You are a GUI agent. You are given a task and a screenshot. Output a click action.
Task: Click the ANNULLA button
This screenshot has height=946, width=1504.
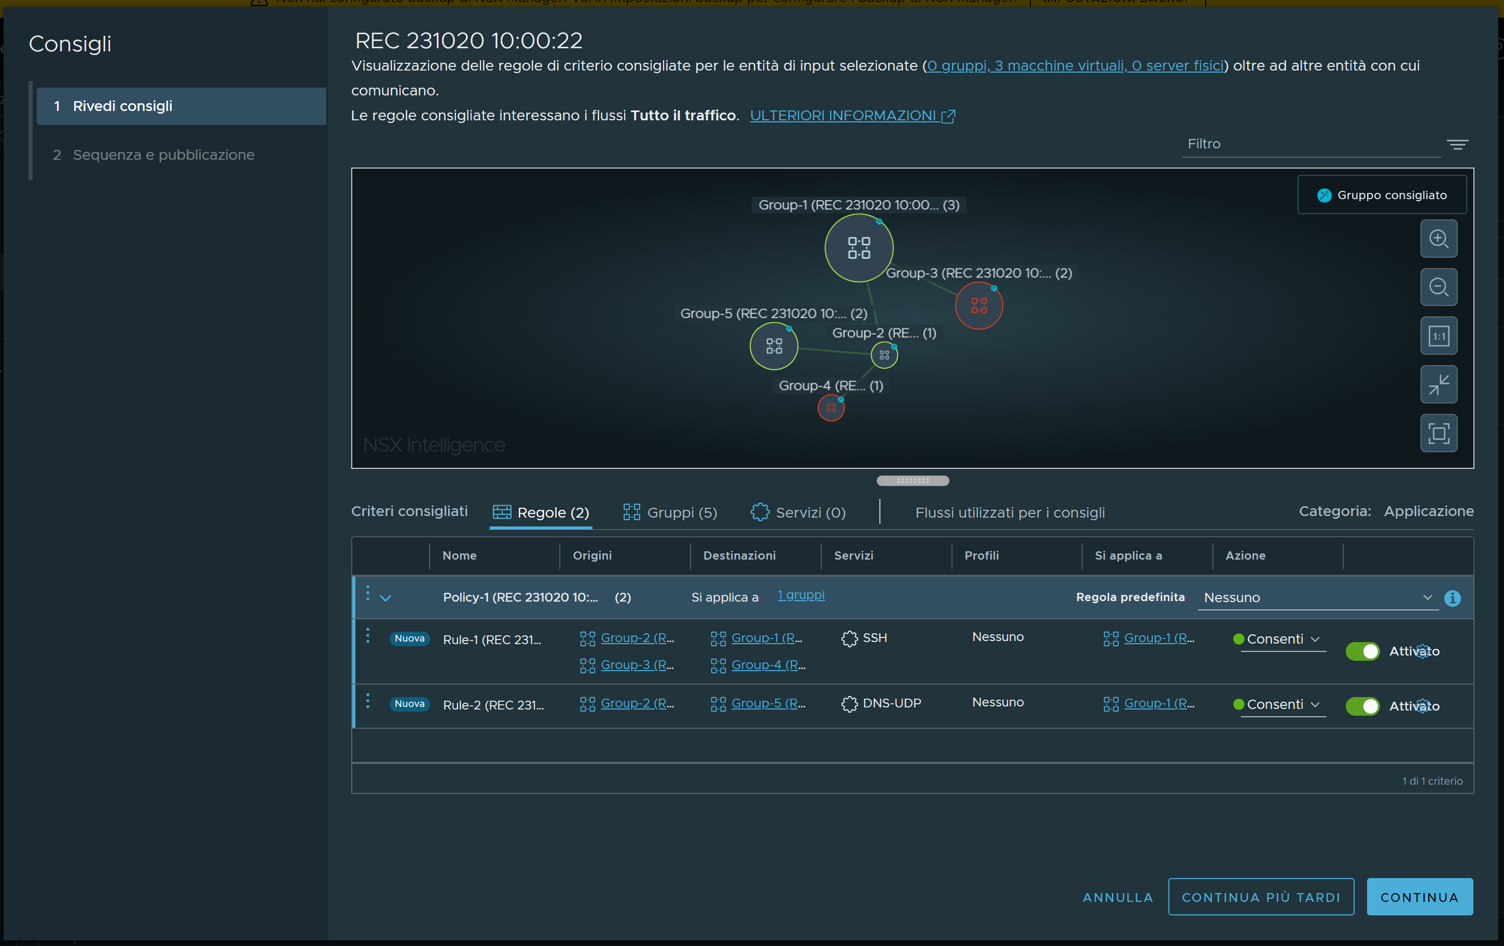click(x=1117, y=897)
